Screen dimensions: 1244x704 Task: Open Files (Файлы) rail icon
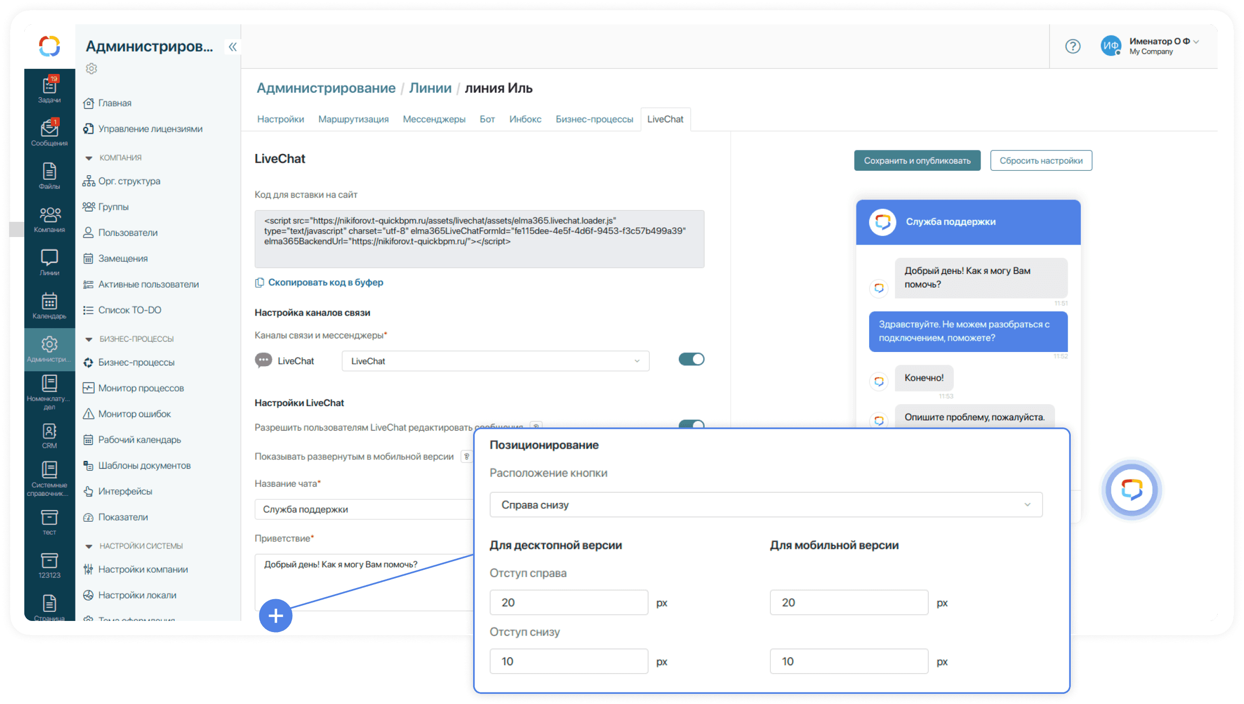coord(50,176)
